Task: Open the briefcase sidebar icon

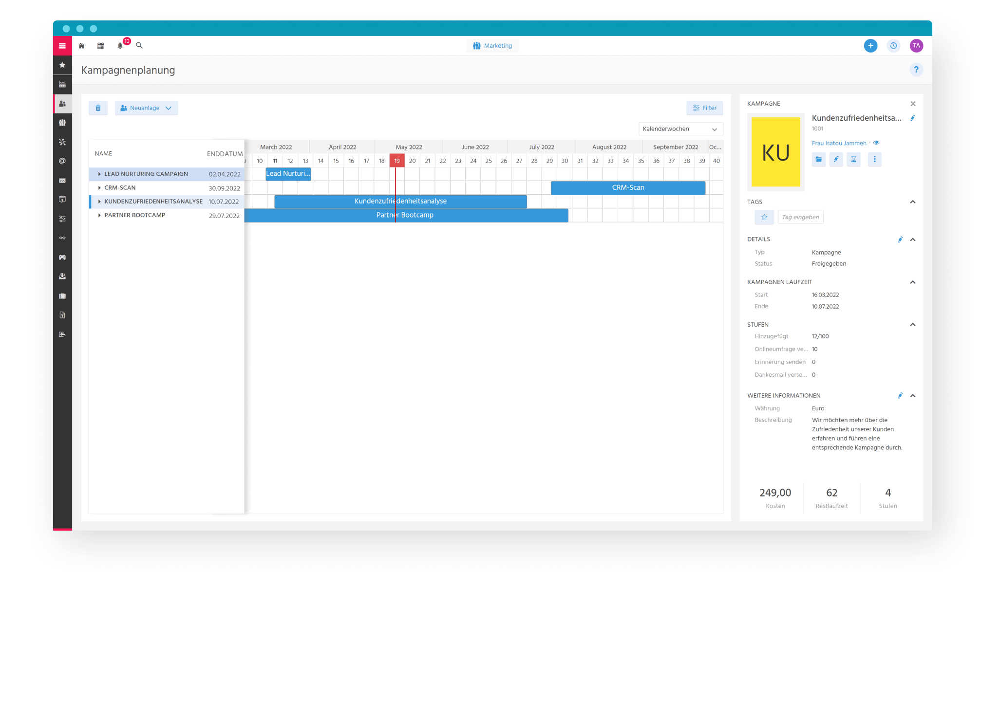Action: pos(62,296)
